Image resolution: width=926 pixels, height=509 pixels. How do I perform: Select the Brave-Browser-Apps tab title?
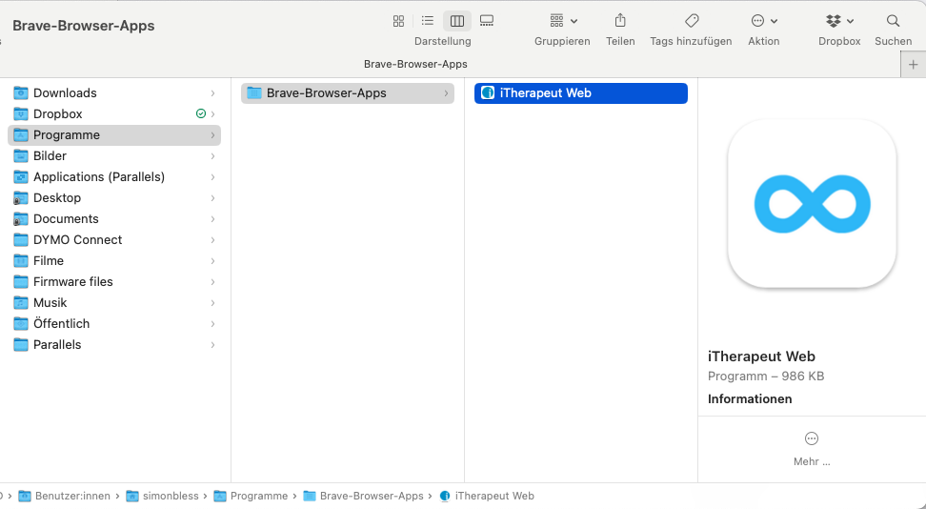415,64
